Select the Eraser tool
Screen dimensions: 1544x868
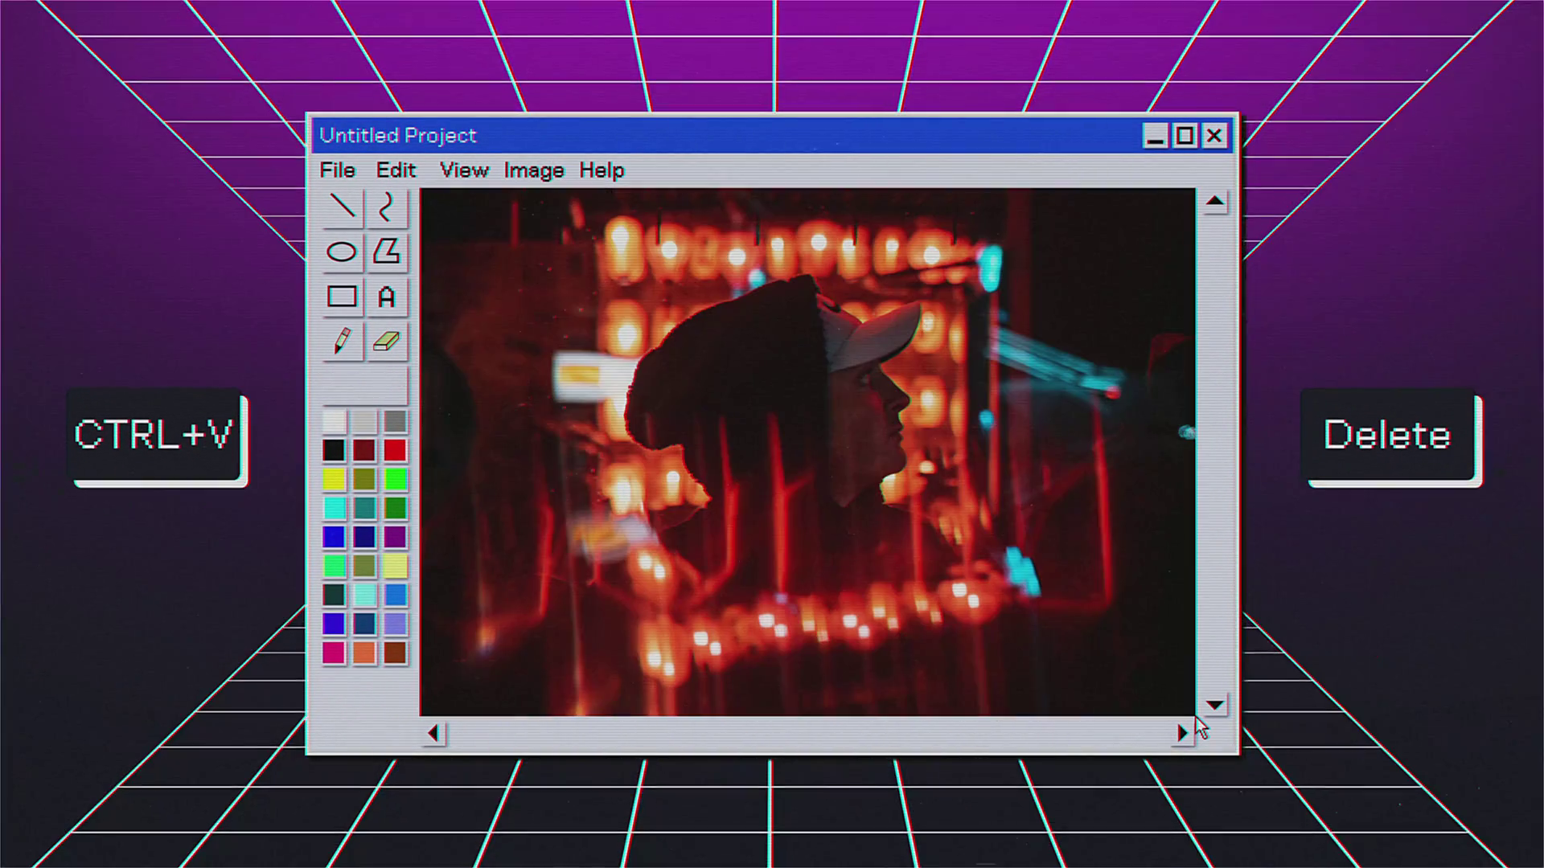coord(387,342)
